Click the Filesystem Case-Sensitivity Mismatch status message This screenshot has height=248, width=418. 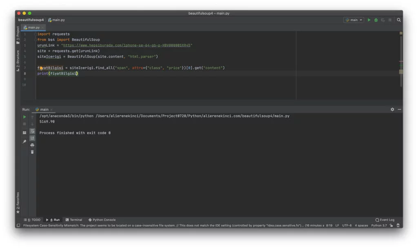click(x=173, y=226)
